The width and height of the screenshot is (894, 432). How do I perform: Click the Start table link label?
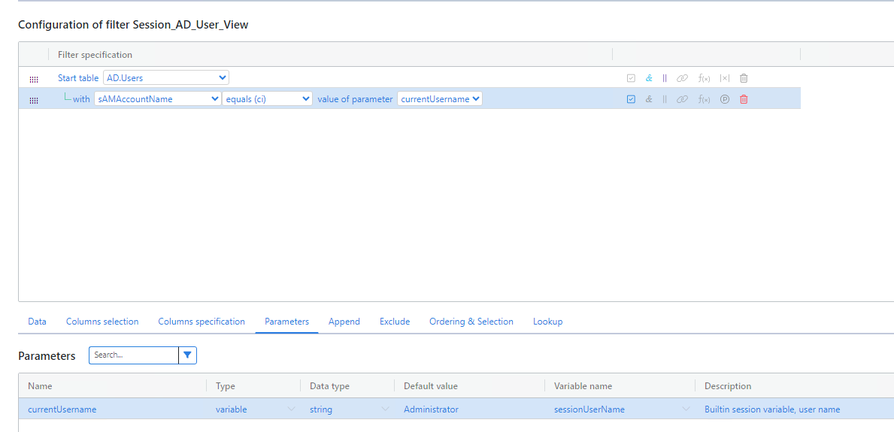(x=78, y=78)
